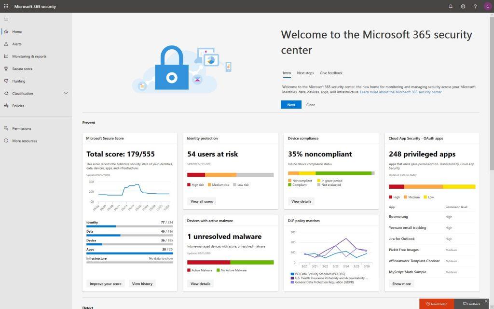
Task: Switch to the Next steps tab
Action: pos(305,73)
